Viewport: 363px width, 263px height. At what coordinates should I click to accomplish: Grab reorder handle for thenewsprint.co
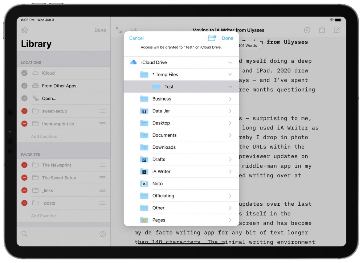[x=103, y=124]
